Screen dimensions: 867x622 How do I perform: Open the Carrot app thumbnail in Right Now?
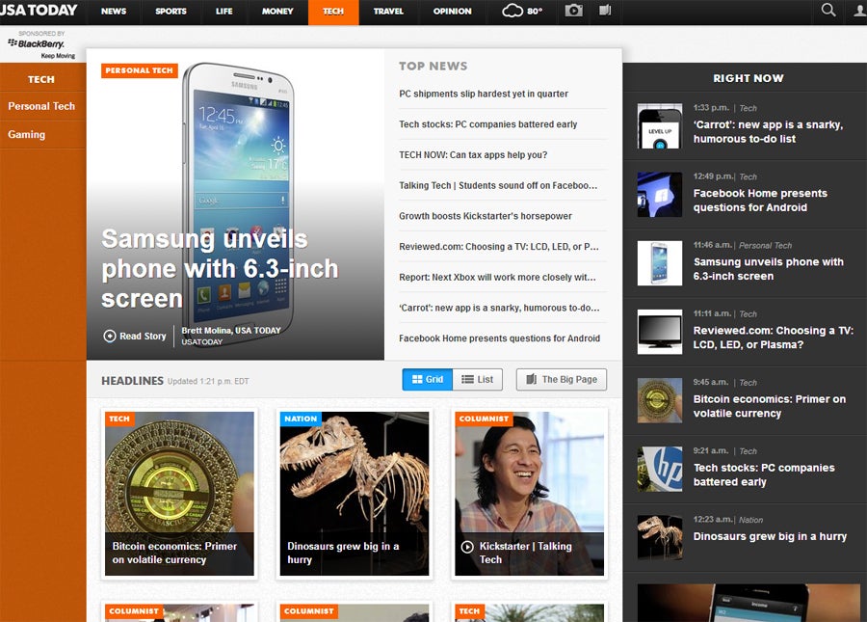pyautogui.click(x=659, y=126)
